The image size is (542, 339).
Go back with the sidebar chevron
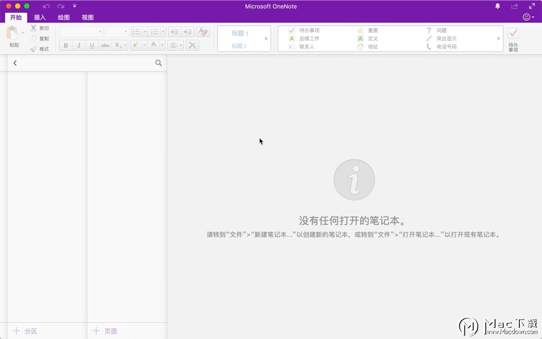15,63
